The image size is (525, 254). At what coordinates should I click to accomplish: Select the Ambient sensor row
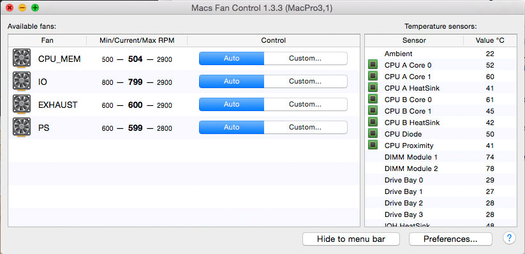(x=441, y=54)
